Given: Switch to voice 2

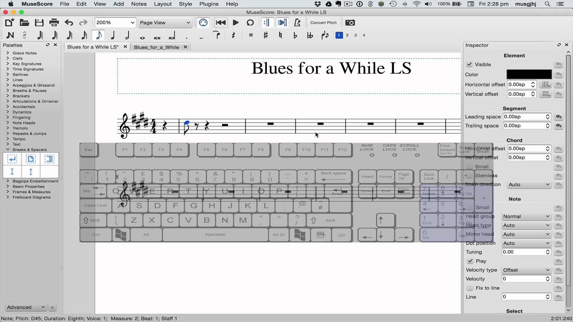Looking at the screenshot, I should point(347,35).
